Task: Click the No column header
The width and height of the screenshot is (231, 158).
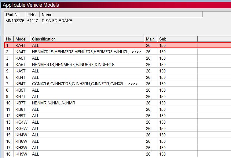Action: (9, 39)
